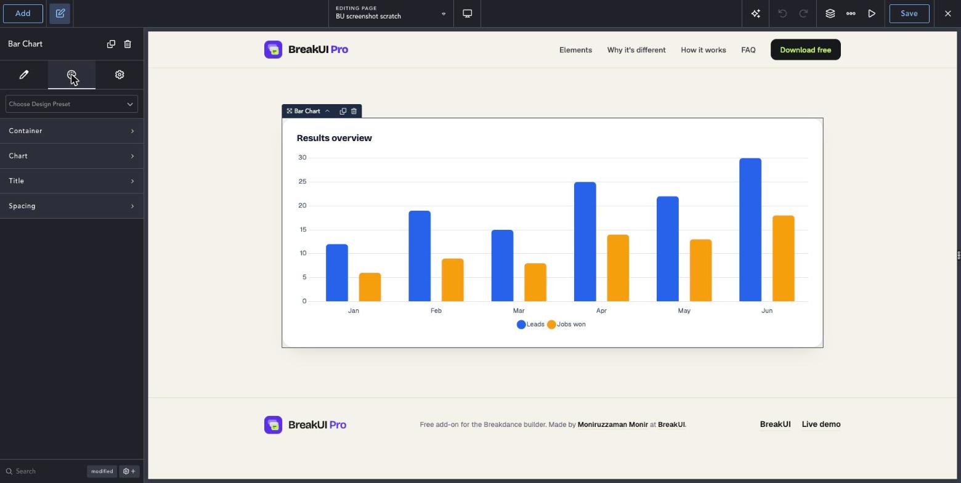Click the Bar Chart move handle icon
961x483 pixels.
(289, 111)
